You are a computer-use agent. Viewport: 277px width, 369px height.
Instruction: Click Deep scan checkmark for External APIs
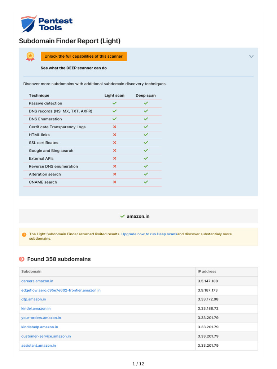[x=146, y=159]
